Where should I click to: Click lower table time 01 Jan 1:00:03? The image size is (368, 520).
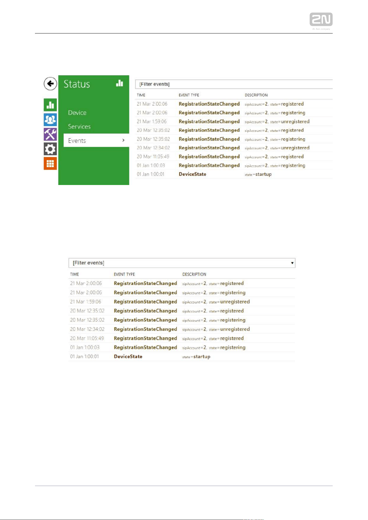85,347
